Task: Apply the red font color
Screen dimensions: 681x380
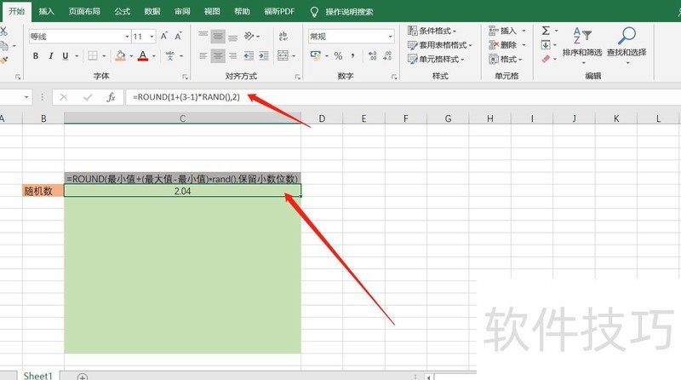Action: coord(142,55)
